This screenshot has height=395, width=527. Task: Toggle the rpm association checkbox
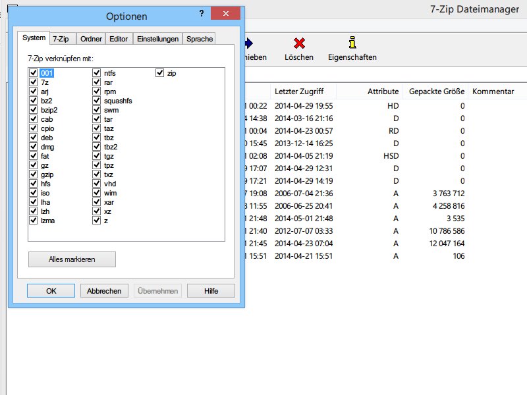[96, 92]
